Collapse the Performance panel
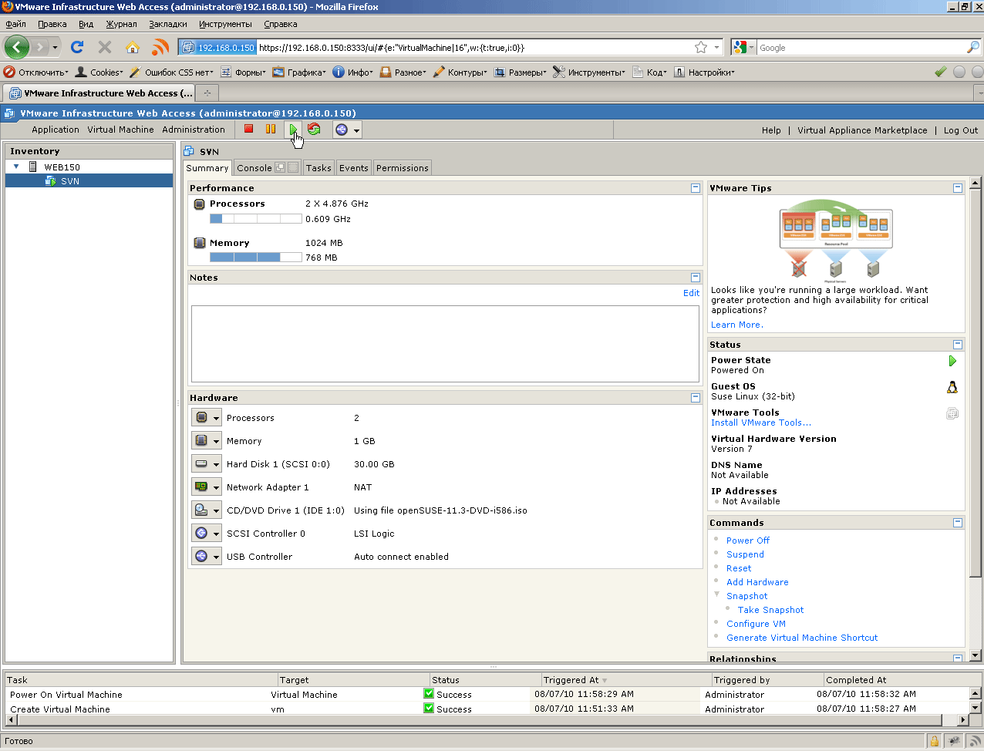984x751 pixels. (696, 188)
